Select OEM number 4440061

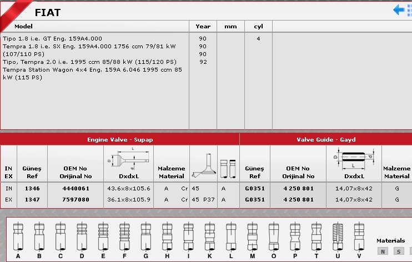(75, 189)
